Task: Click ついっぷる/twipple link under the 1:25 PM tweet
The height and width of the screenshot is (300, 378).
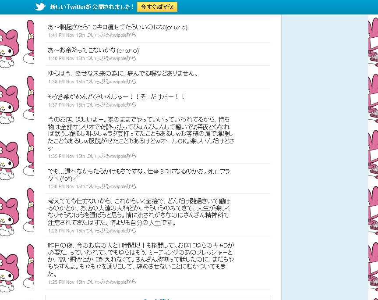Action: click(106, 282)
